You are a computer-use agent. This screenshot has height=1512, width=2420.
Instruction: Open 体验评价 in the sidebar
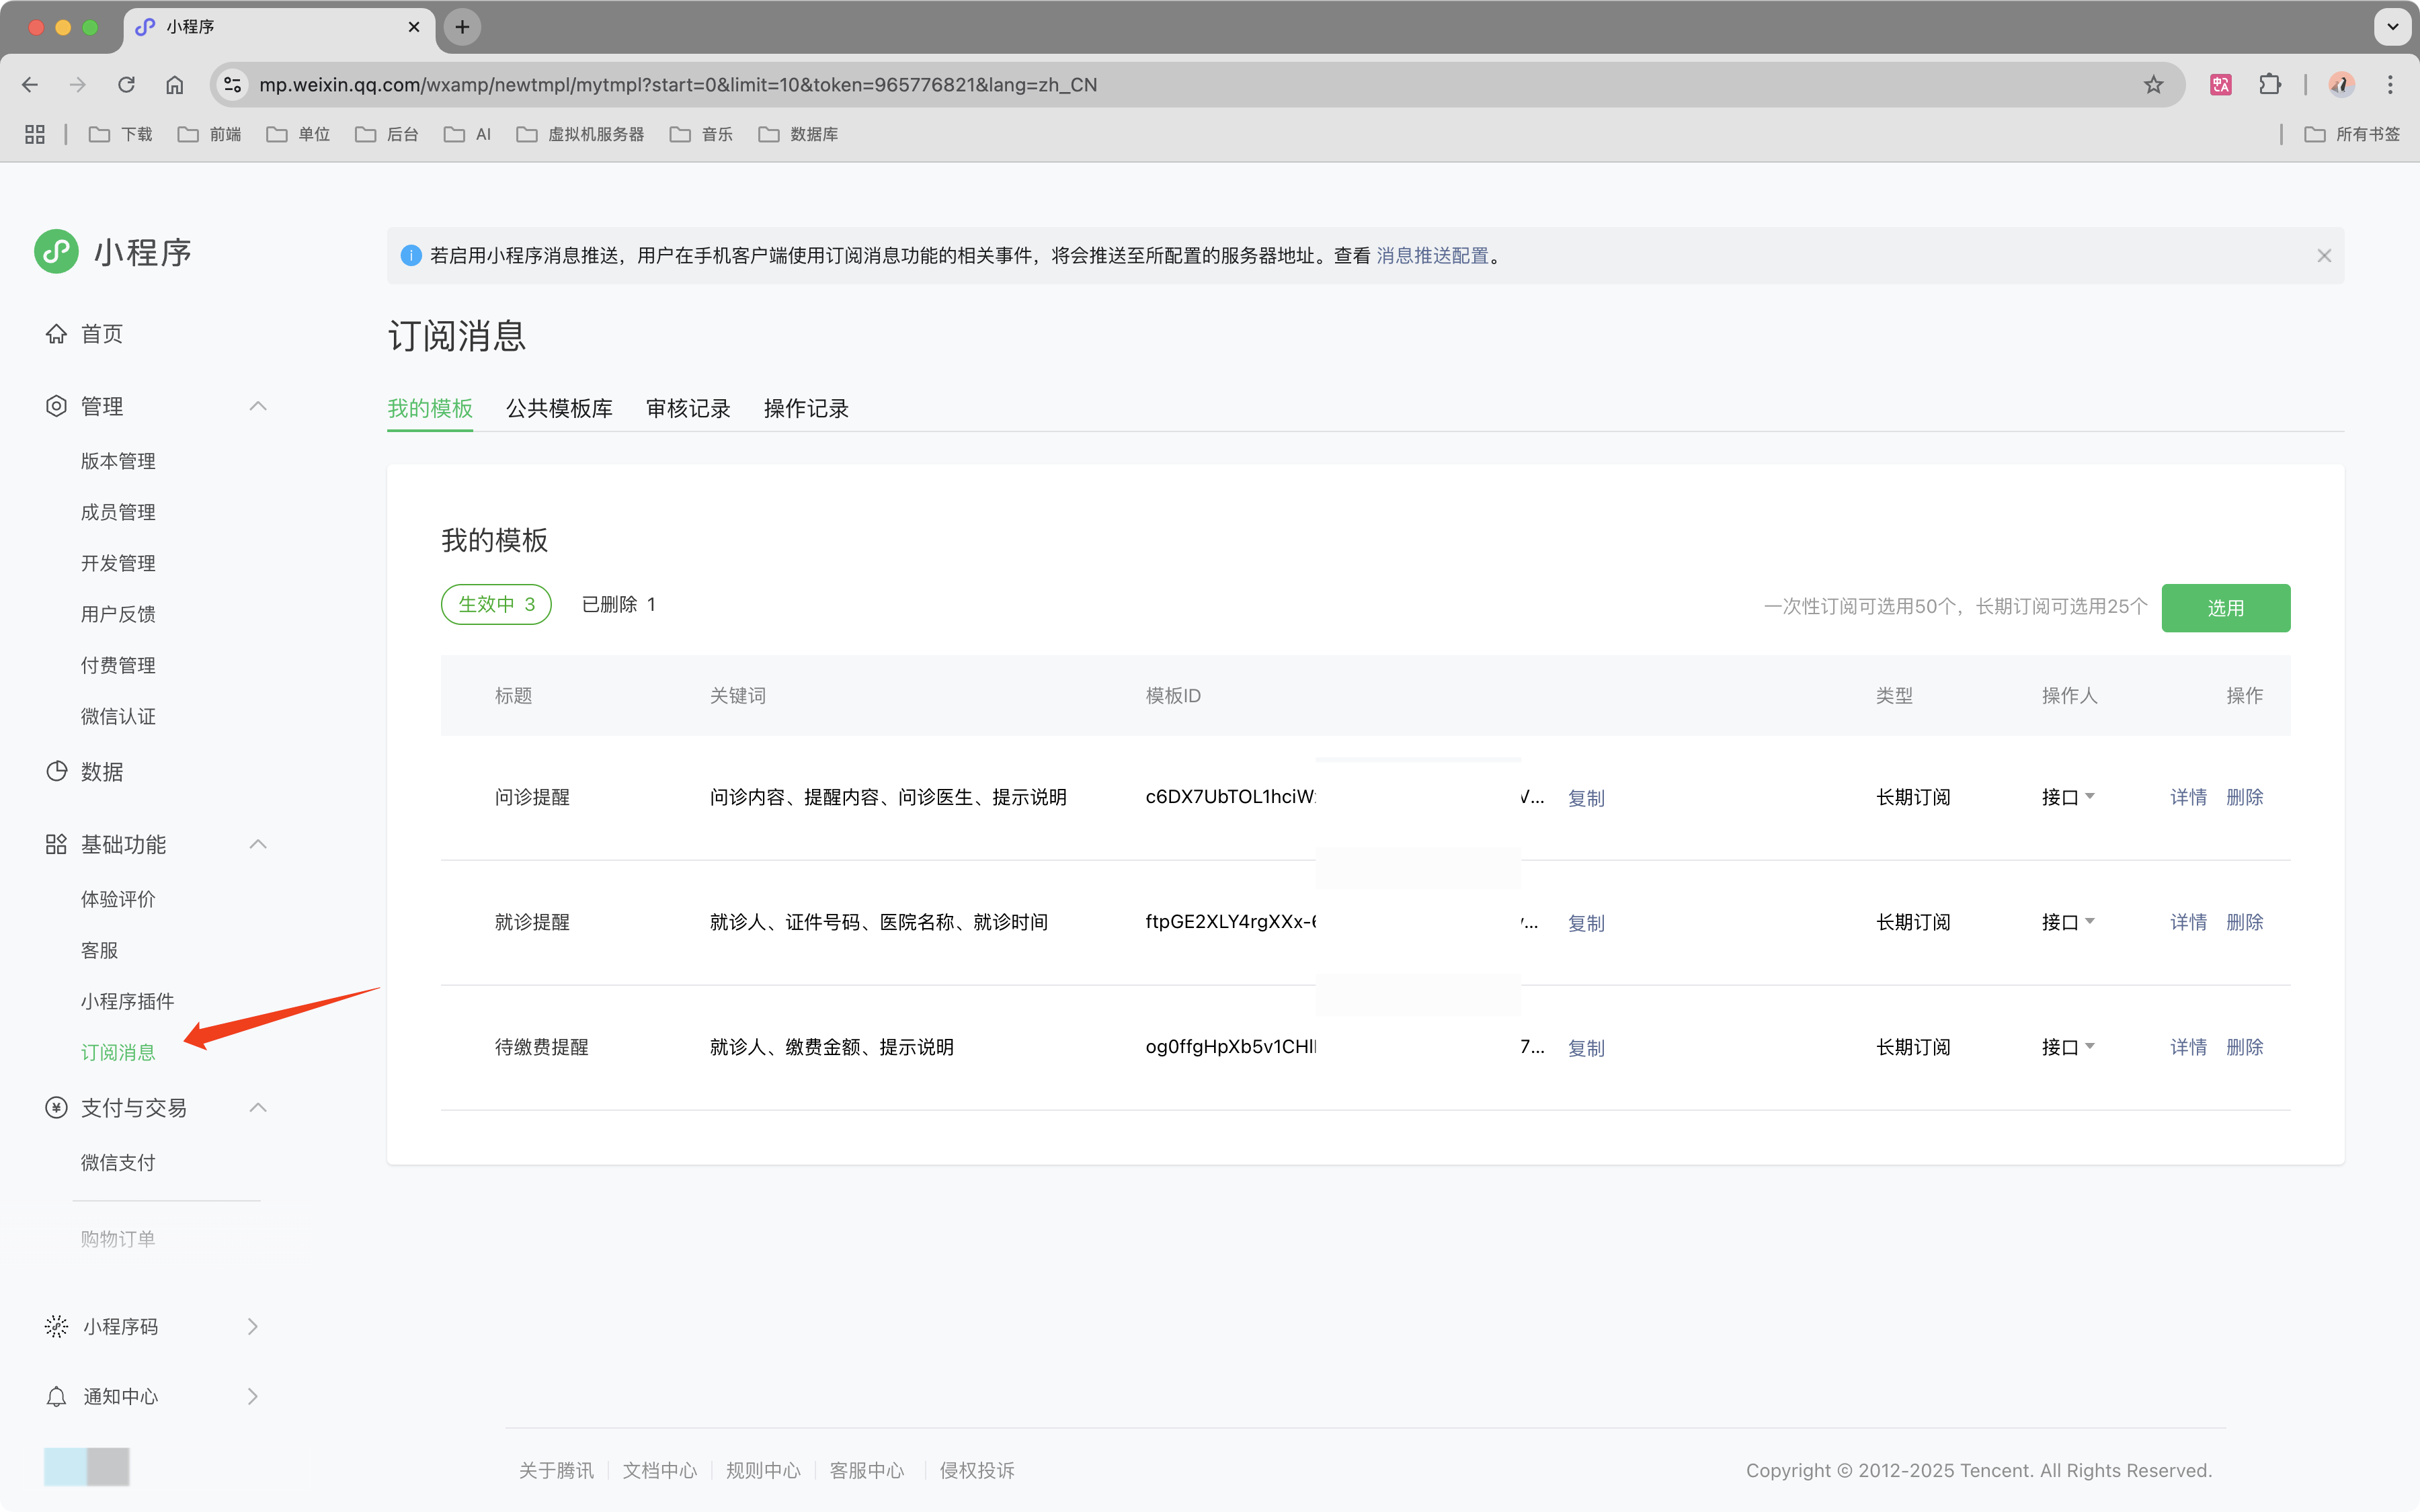point(118,899)
